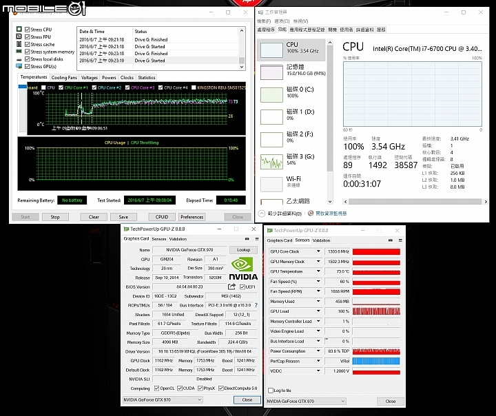
Task: Open Preferences in stability test
Action: coord(192,217)
